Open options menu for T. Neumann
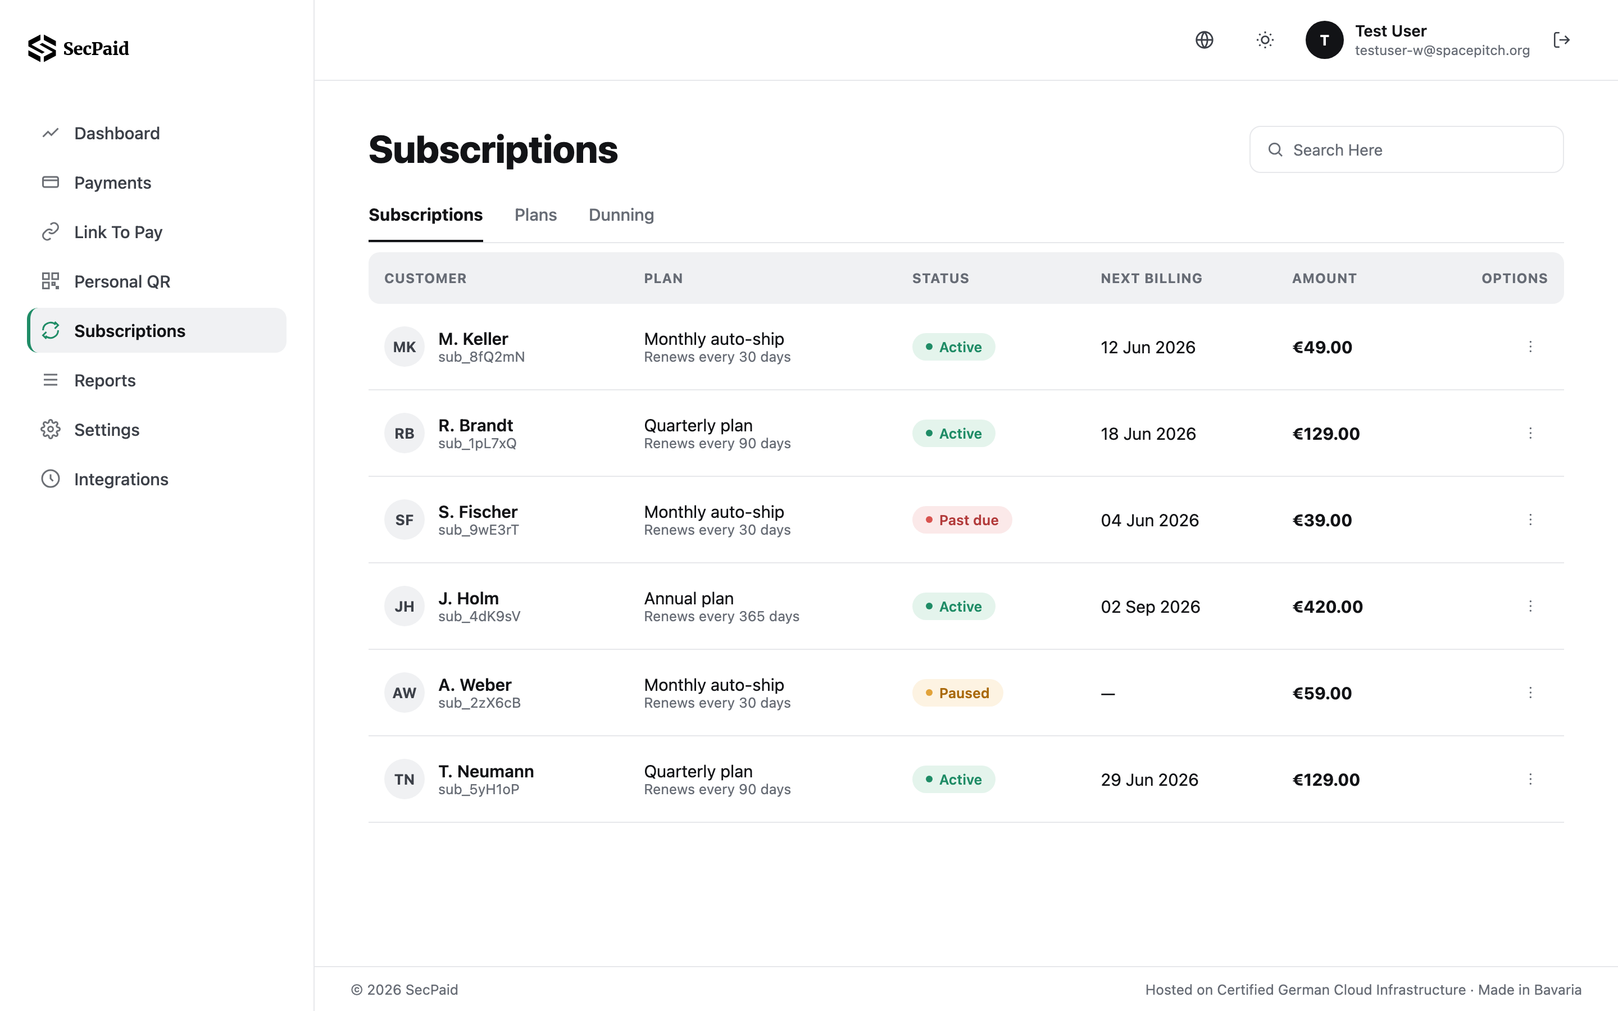This screenshot has width=1618, height=1011. point(1530,779)
